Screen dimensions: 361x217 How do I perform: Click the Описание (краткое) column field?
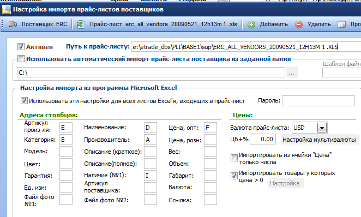click(x=151, y=152)
